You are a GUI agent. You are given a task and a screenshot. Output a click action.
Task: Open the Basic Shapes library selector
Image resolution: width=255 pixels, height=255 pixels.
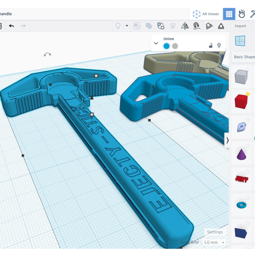tap(244, 57)
